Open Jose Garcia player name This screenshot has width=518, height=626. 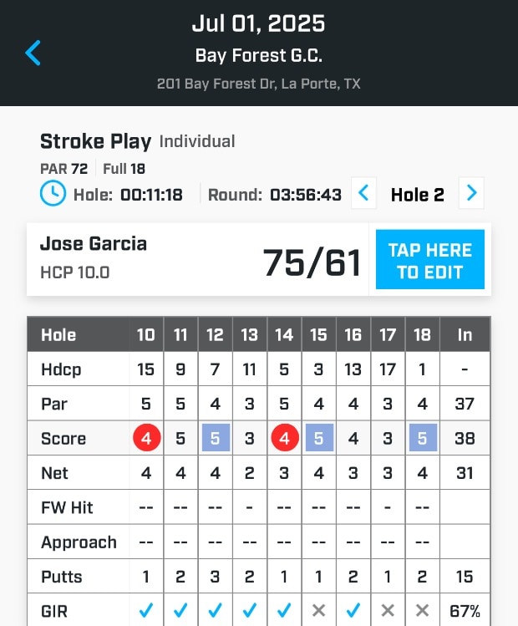(x=94, y=244)
